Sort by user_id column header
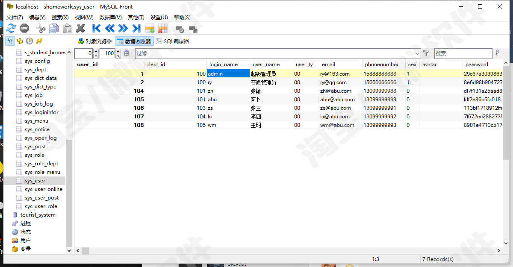This screenshot has width=513, height=267. pos(109,65)
